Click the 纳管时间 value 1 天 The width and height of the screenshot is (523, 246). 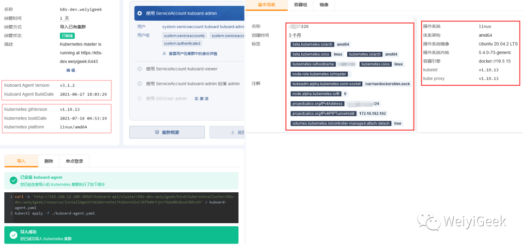pos(64,18)
